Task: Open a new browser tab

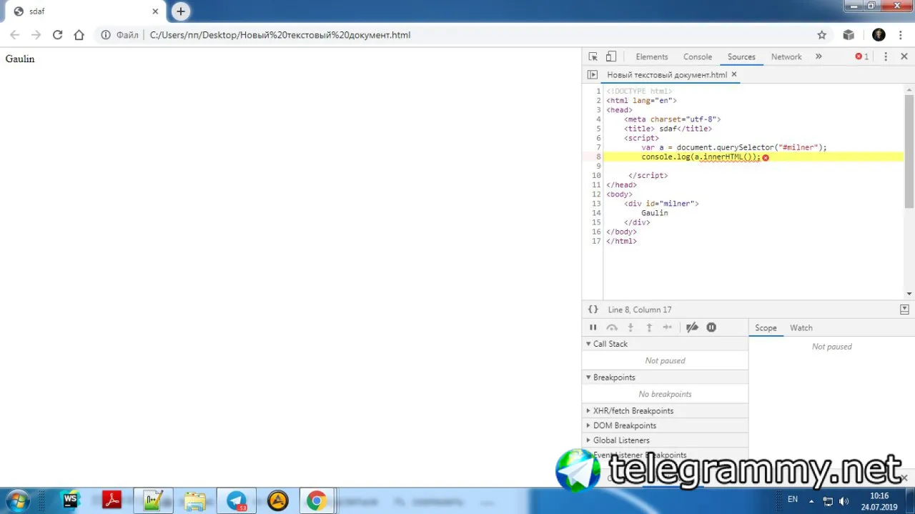Action: click(x=181, y=11)
